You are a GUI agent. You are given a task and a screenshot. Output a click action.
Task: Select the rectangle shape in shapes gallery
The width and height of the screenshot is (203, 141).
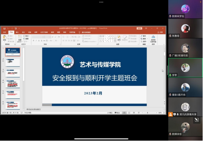pyautogui.click(x=110, y=36)
